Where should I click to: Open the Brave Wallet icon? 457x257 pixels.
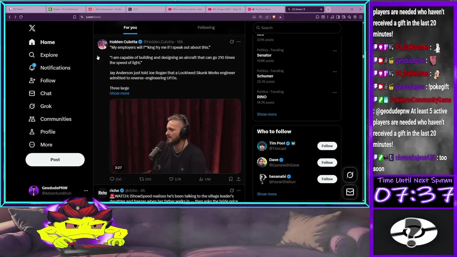tap(343, 17)
